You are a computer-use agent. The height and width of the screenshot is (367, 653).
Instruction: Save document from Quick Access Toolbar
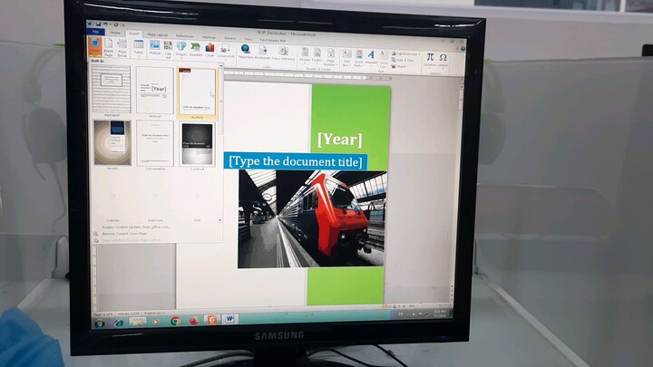(98, 24)
